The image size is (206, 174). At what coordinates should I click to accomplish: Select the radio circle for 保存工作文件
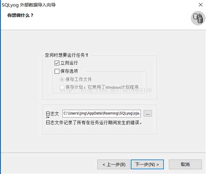click(62, 79)
